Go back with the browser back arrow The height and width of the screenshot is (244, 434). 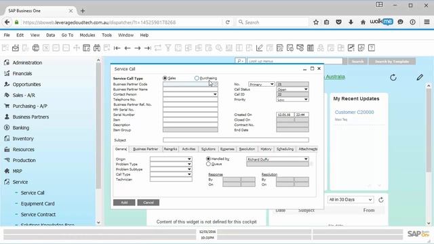pyautogui.click(x=7, y=22)
